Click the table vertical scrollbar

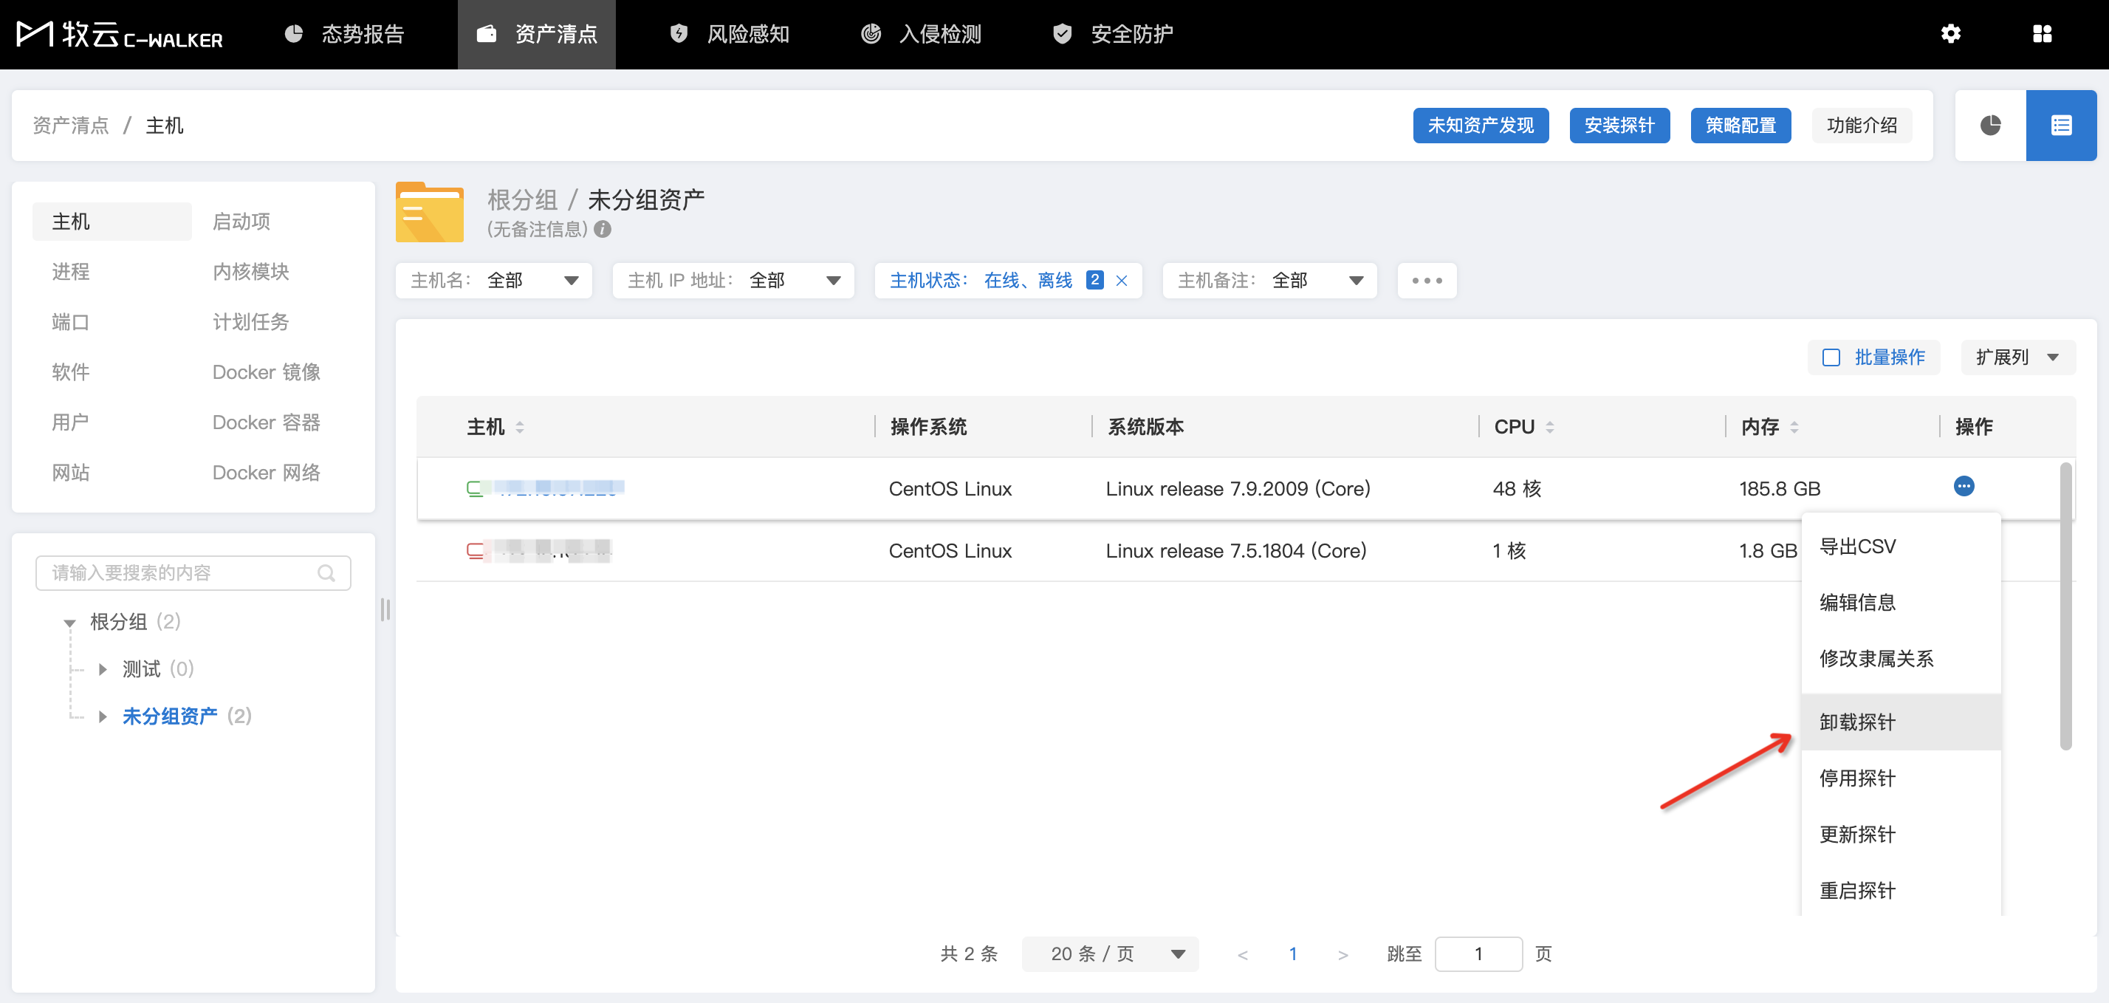pos(2065,606)
